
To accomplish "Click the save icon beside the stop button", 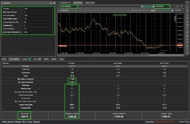I will tap(181, 7).
